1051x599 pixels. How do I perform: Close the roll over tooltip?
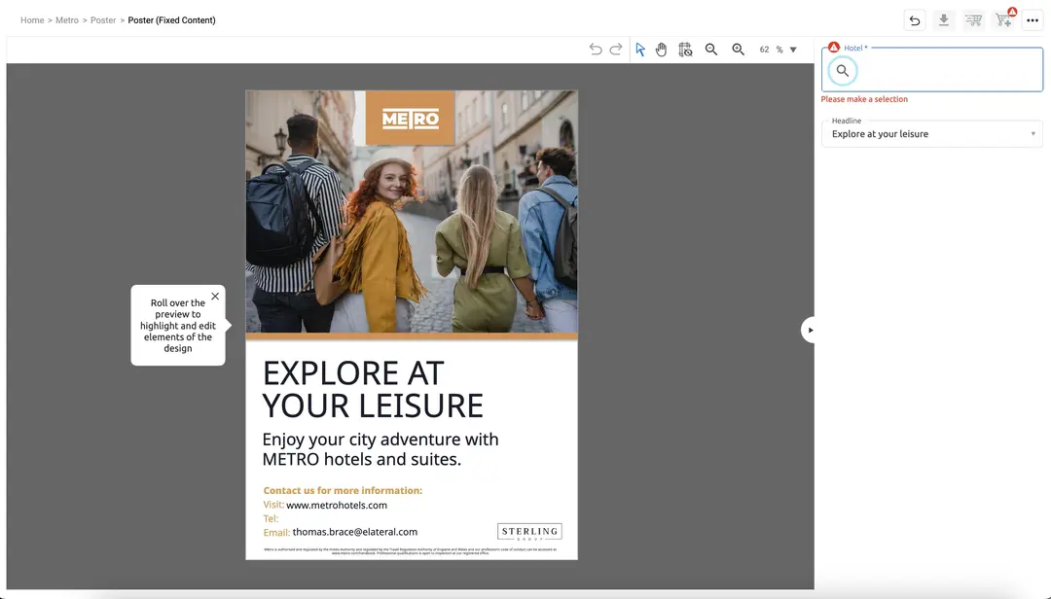tap(215, 297)
